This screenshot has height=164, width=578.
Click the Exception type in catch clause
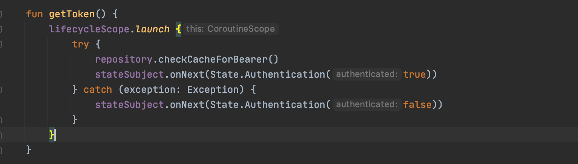click(x=213, y=90)
